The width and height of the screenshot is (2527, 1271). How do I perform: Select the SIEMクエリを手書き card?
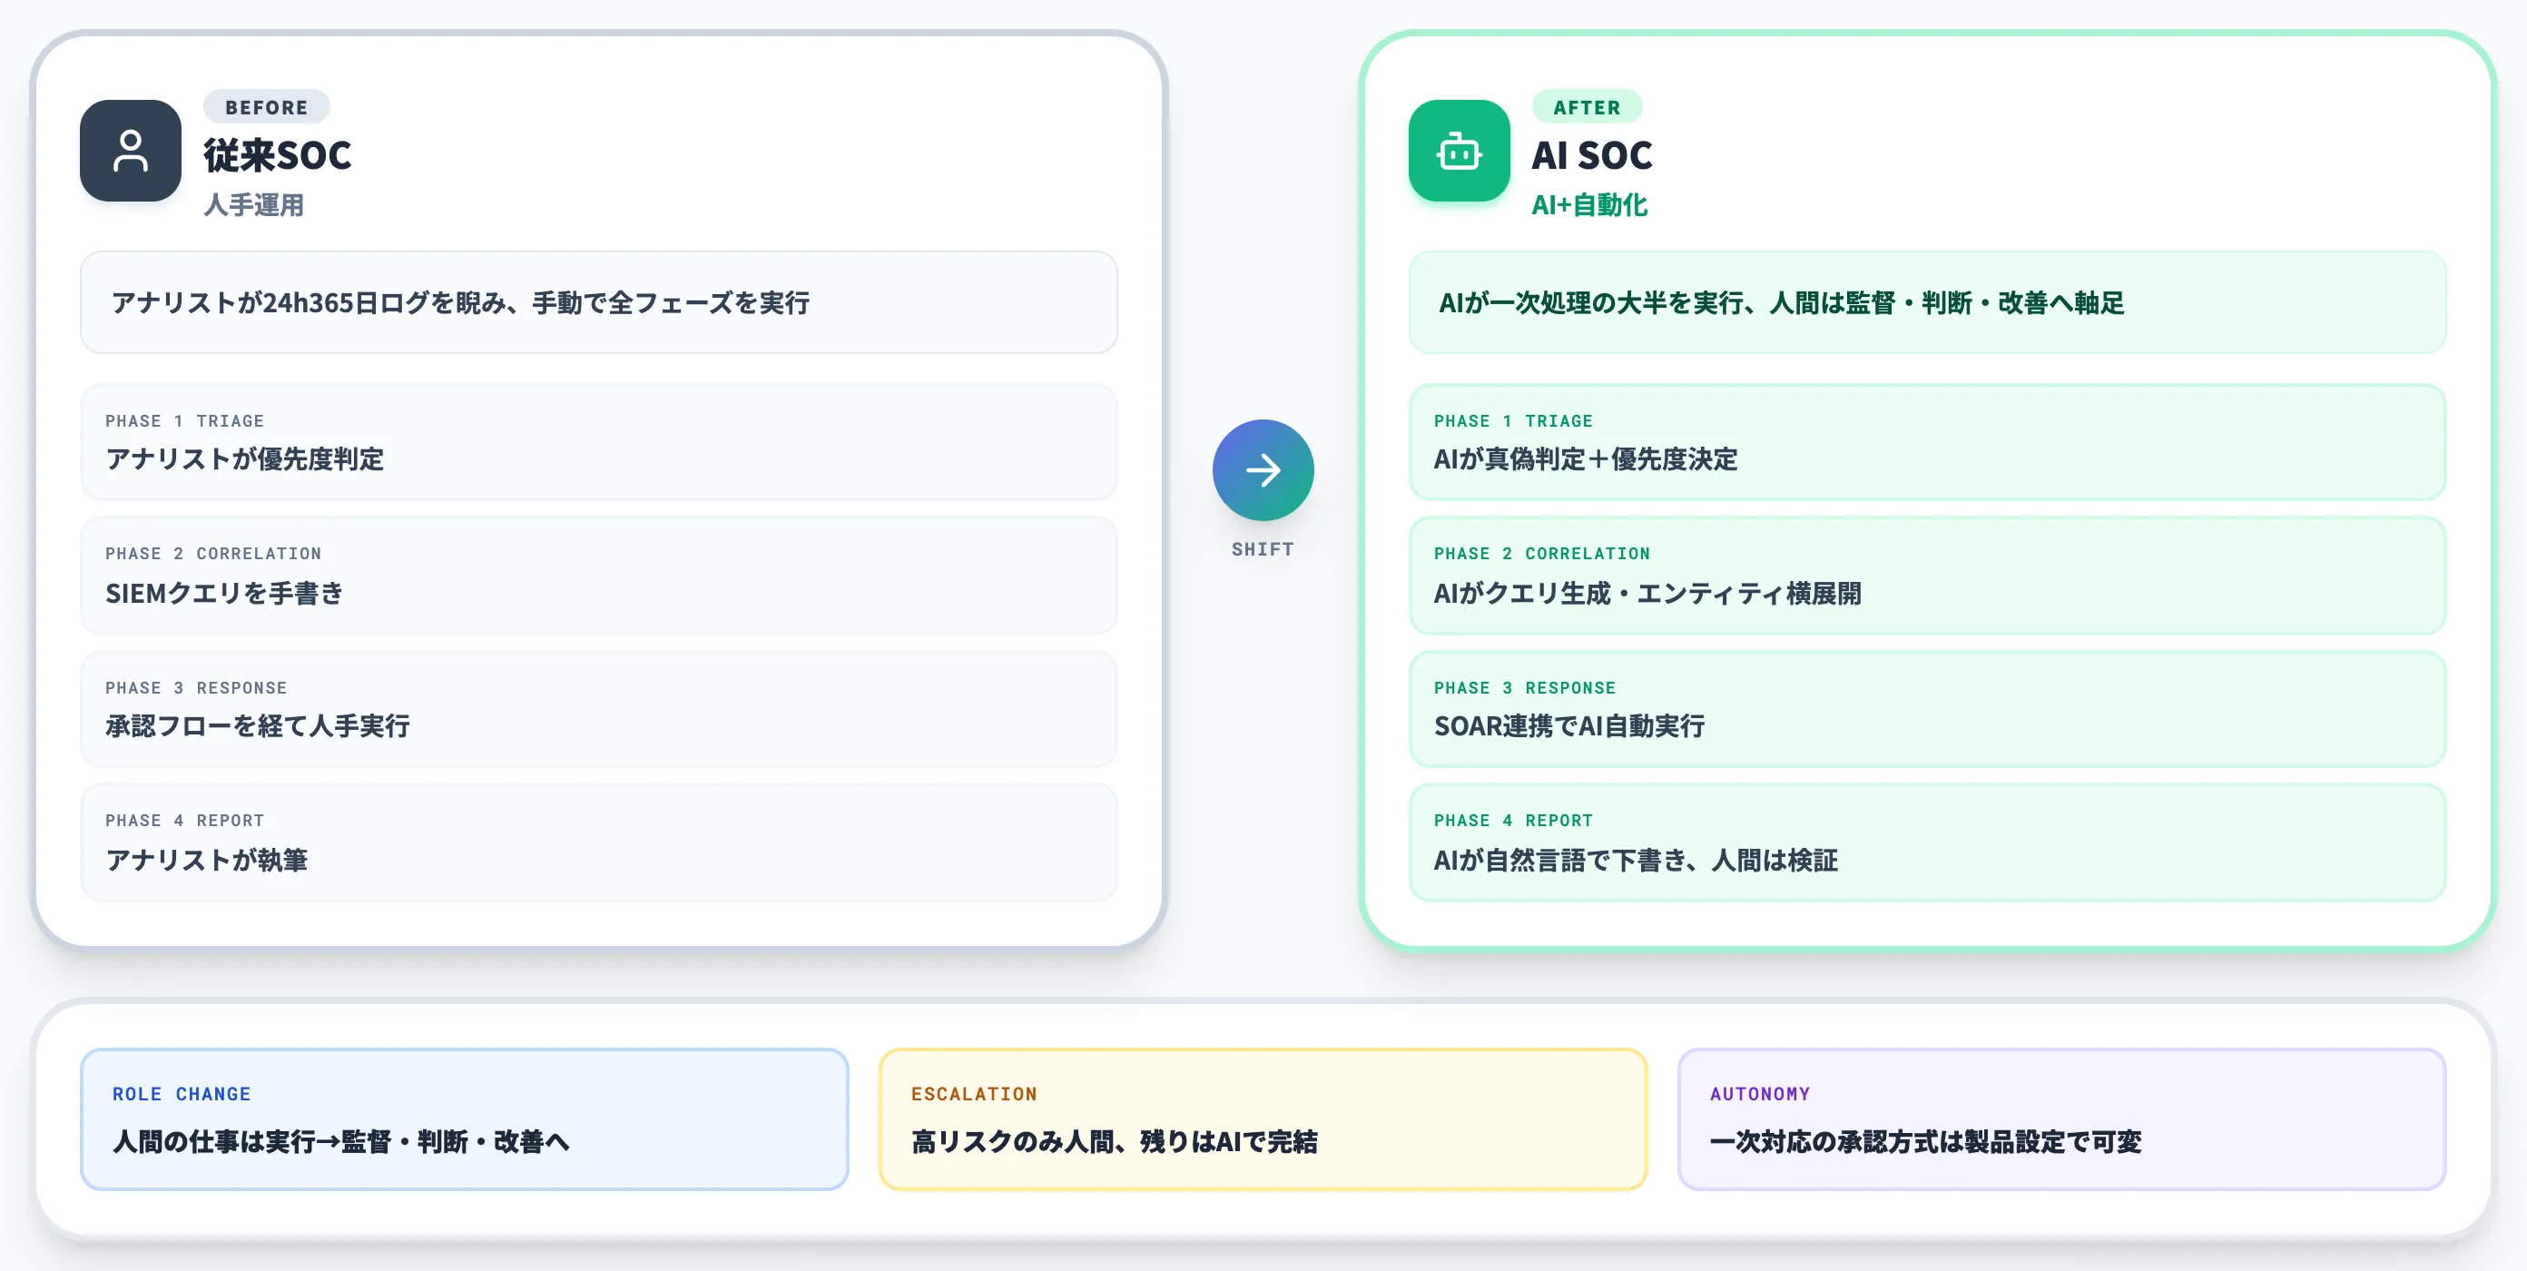click(x=598, y=576)
